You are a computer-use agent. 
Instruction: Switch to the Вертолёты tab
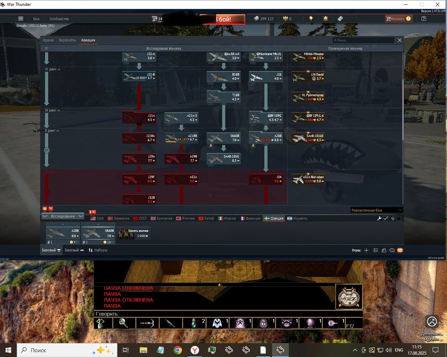(67, 40)
